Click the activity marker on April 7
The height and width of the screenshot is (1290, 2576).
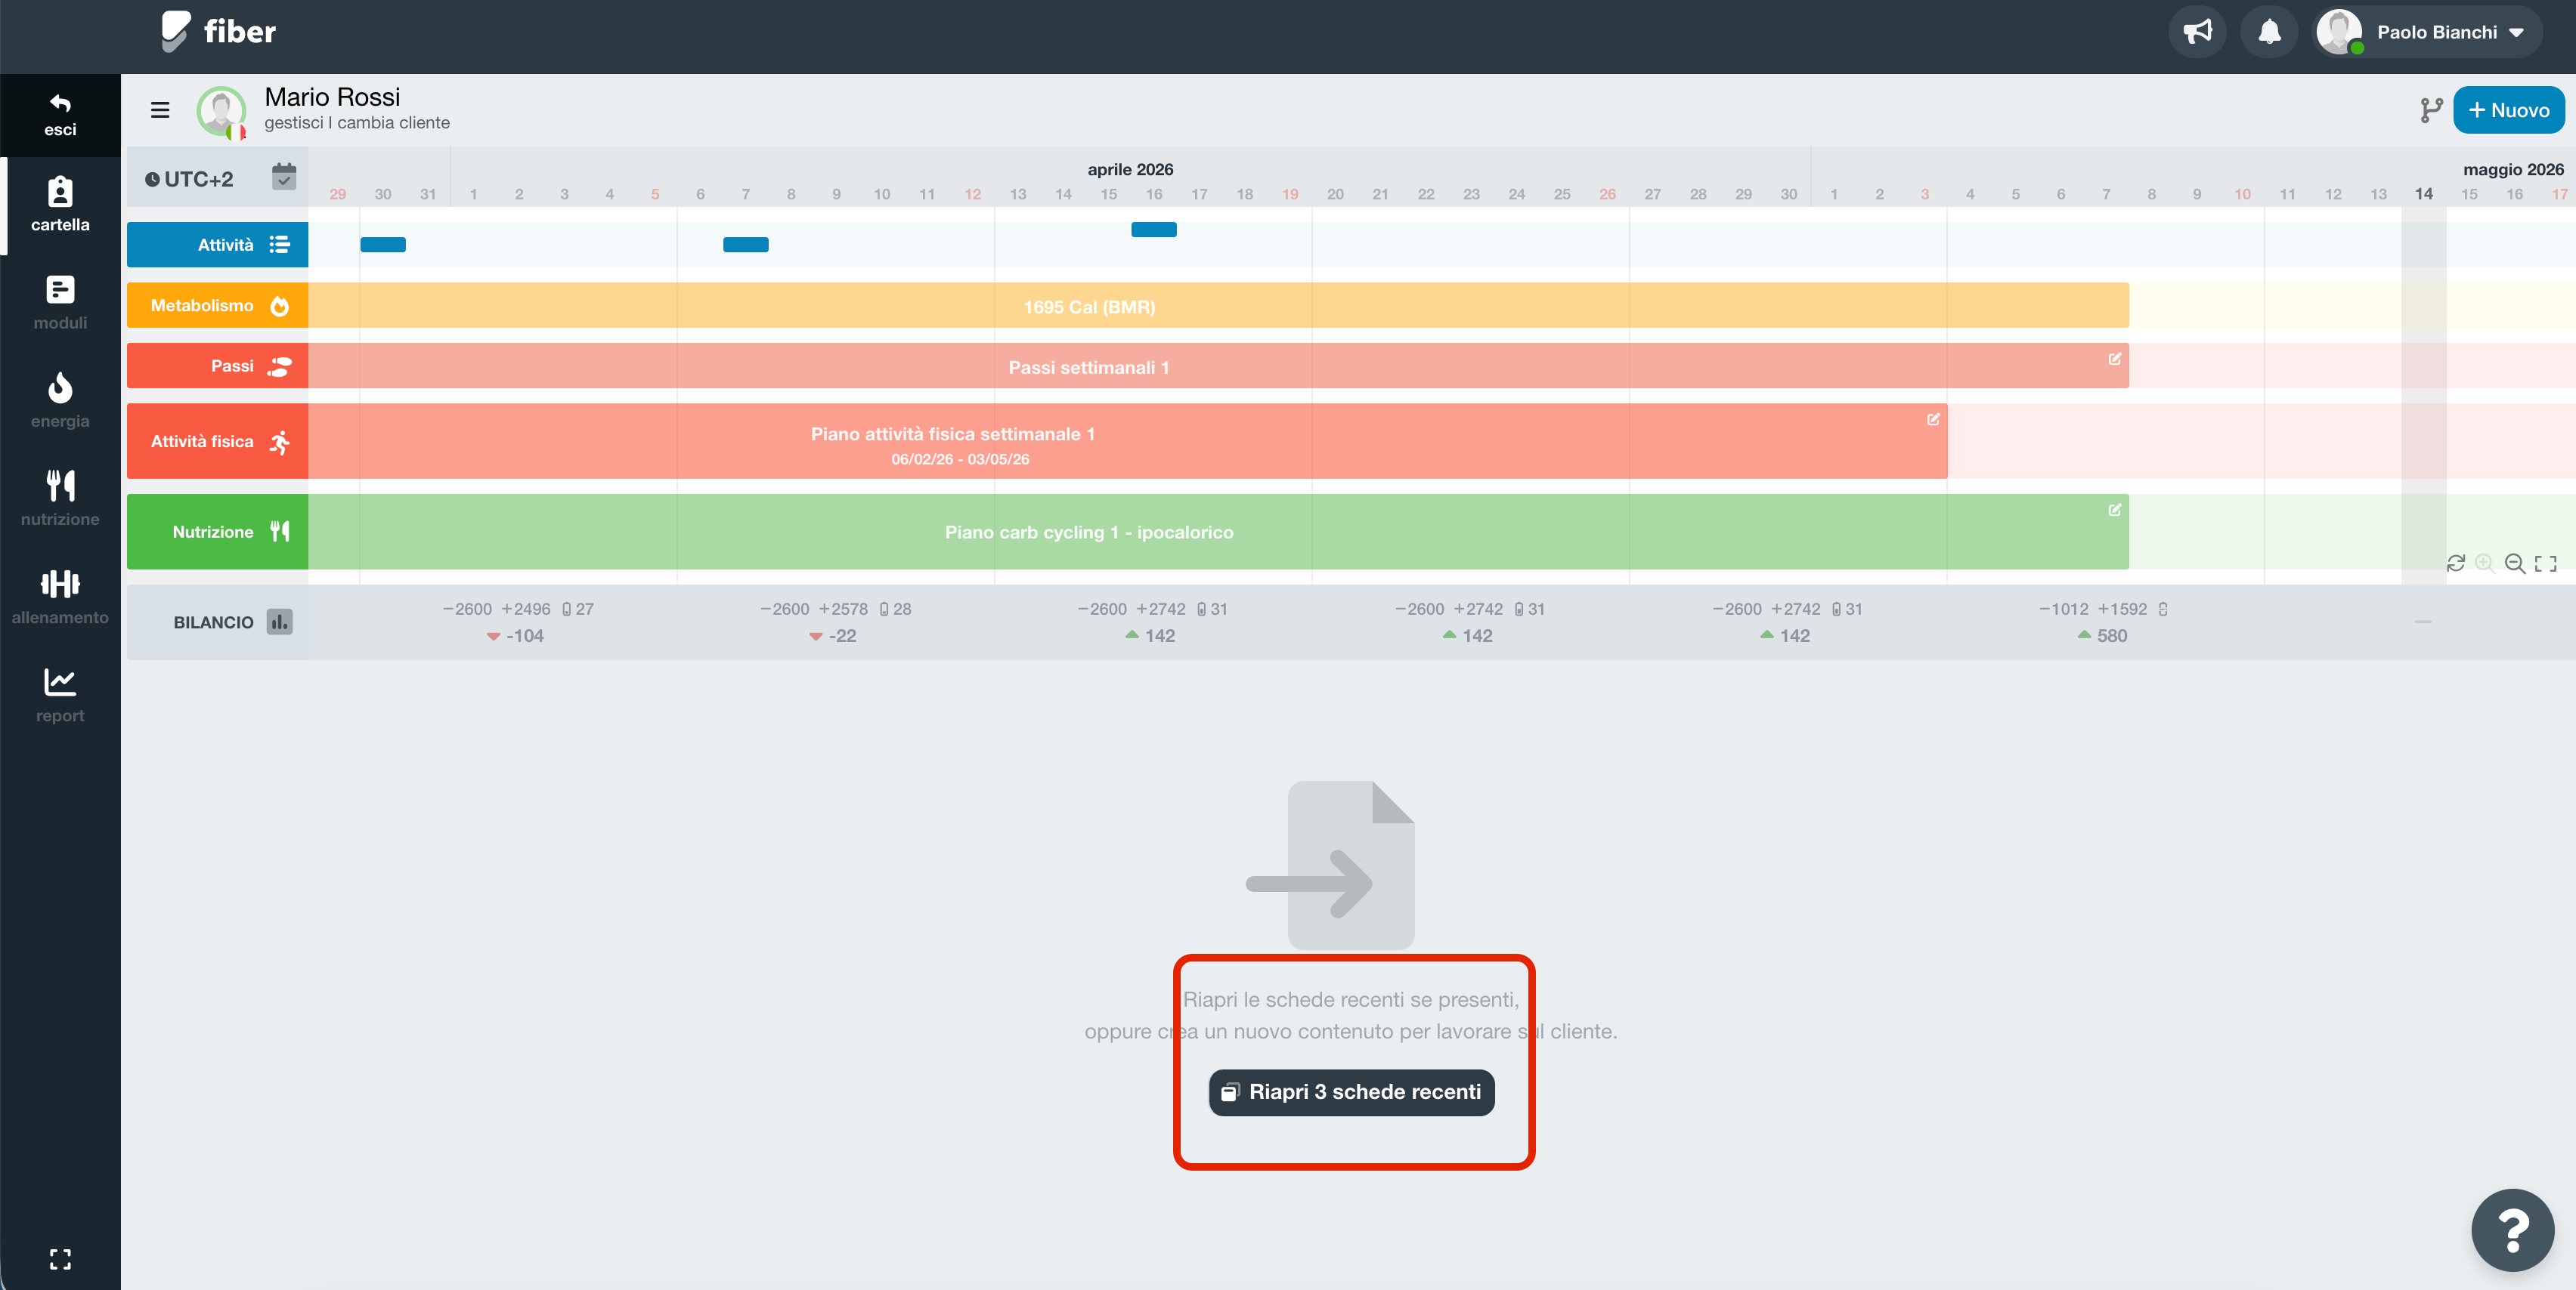tap(746, 245)
